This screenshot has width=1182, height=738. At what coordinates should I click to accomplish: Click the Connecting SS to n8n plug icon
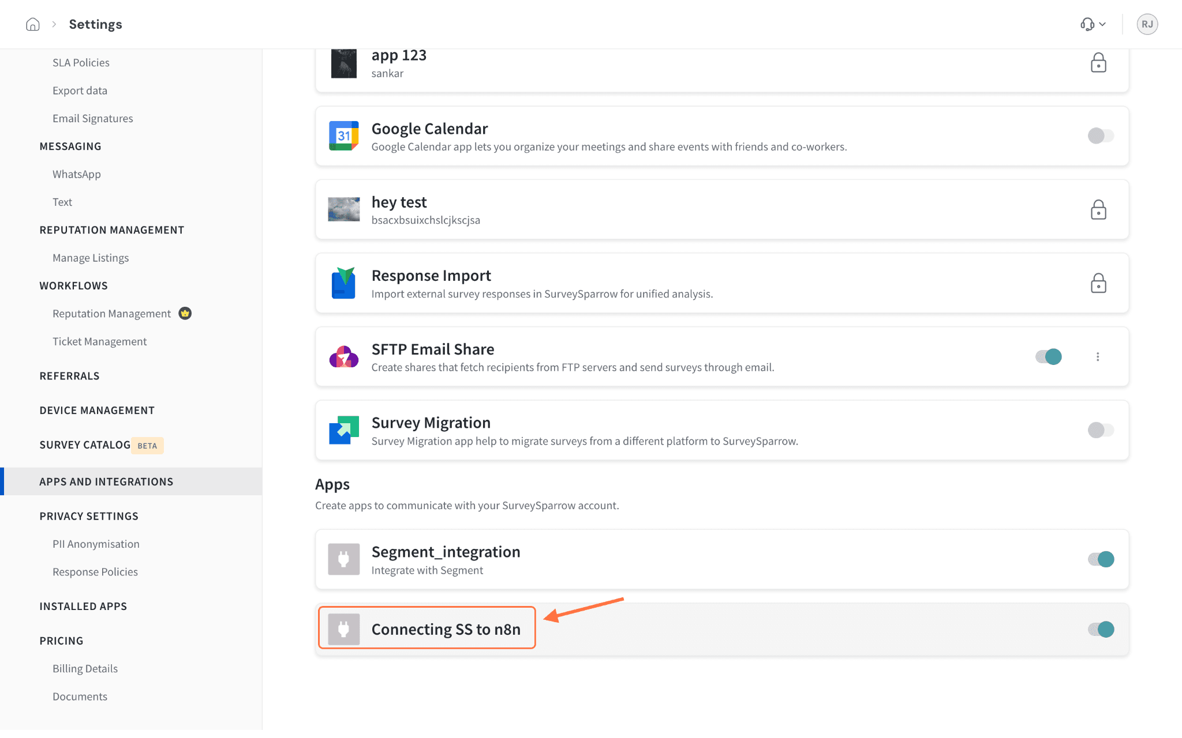[343, 629]
